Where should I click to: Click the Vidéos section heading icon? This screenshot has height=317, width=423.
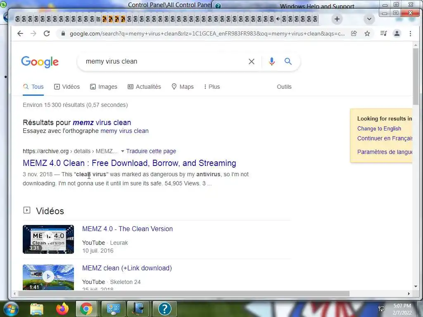27,210
